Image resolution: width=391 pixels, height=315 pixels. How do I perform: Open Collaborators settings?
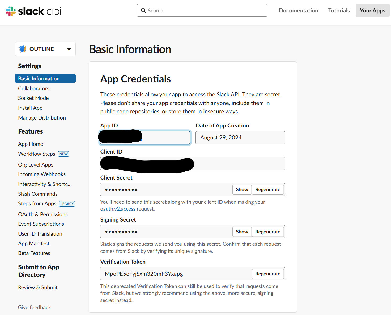click(x=34, y=88)
